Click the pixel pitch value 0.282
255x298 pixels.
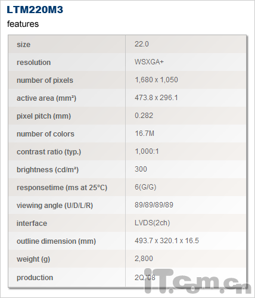coord(144,116)
